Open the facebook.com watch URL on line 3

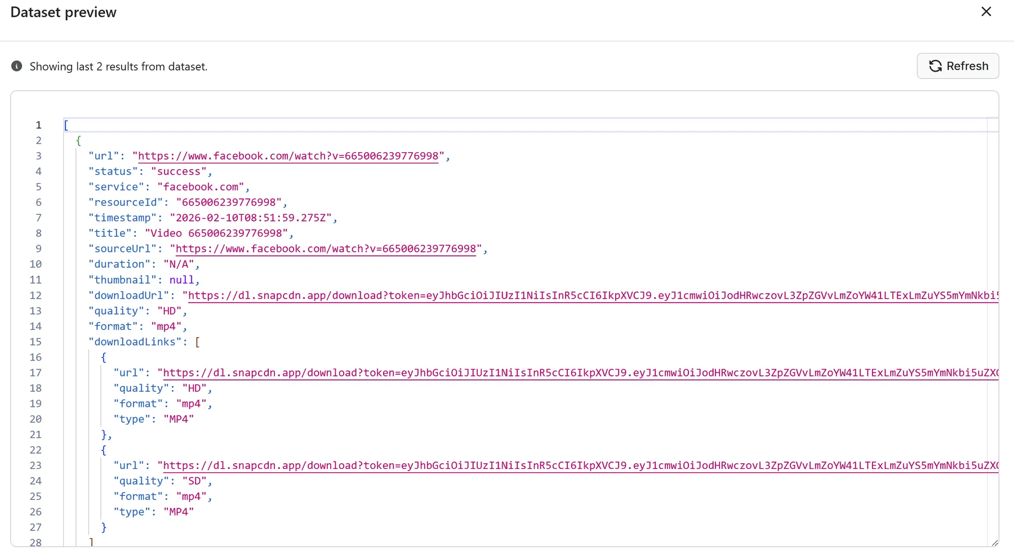[287, 156]
